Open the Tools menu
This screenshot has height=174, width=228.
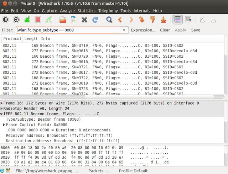pos(125,11)
